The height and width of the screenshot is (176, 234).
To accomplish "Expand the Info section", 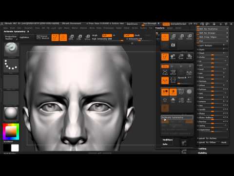I will coord(165,144).
